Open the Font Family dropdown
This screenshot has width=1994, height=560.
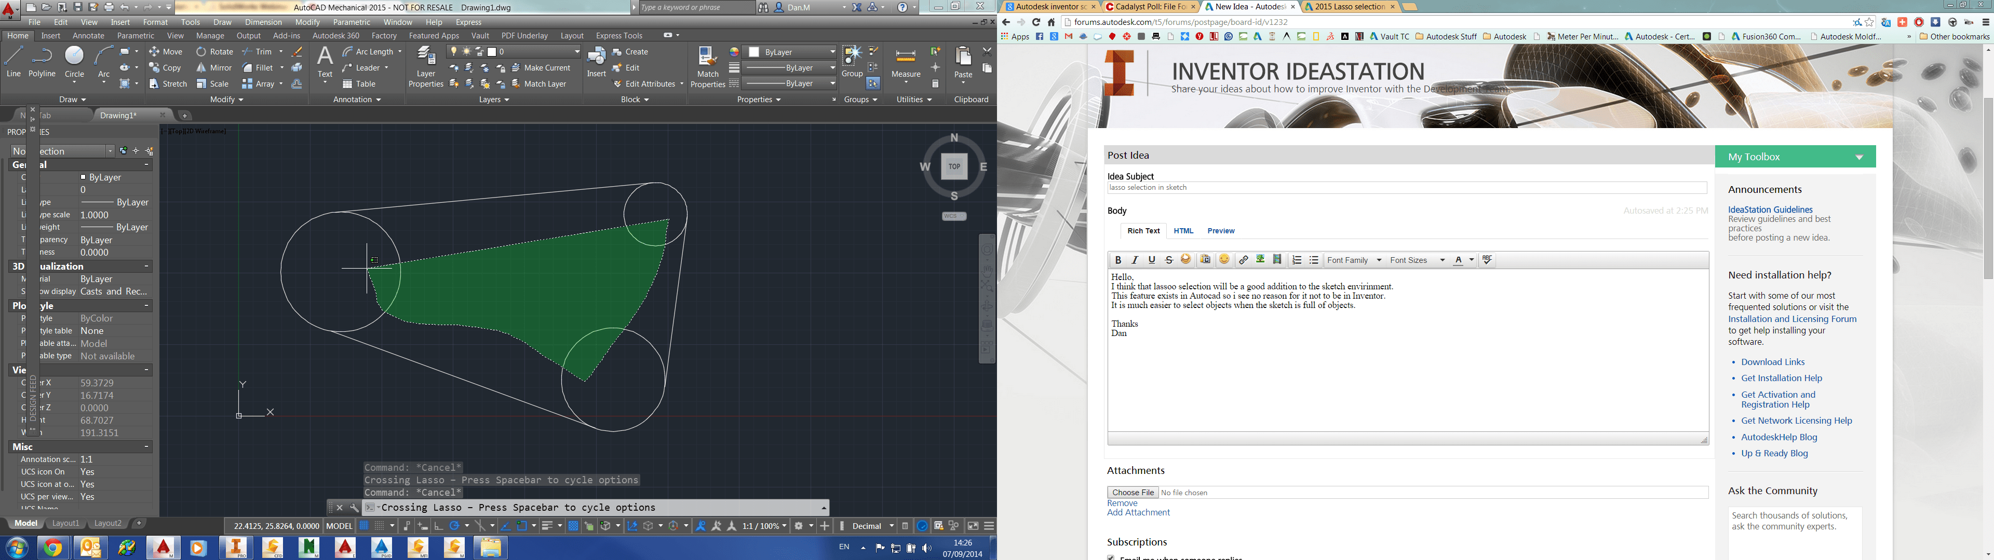point(1354,260)
